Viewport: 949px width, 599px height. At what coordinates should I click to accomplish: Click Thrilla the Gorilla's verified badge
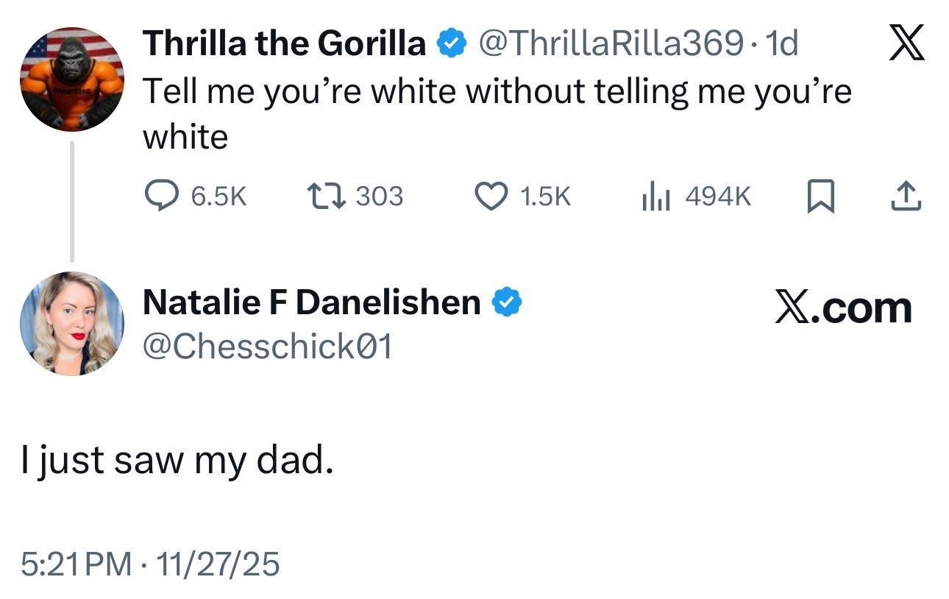click(452, 45)
